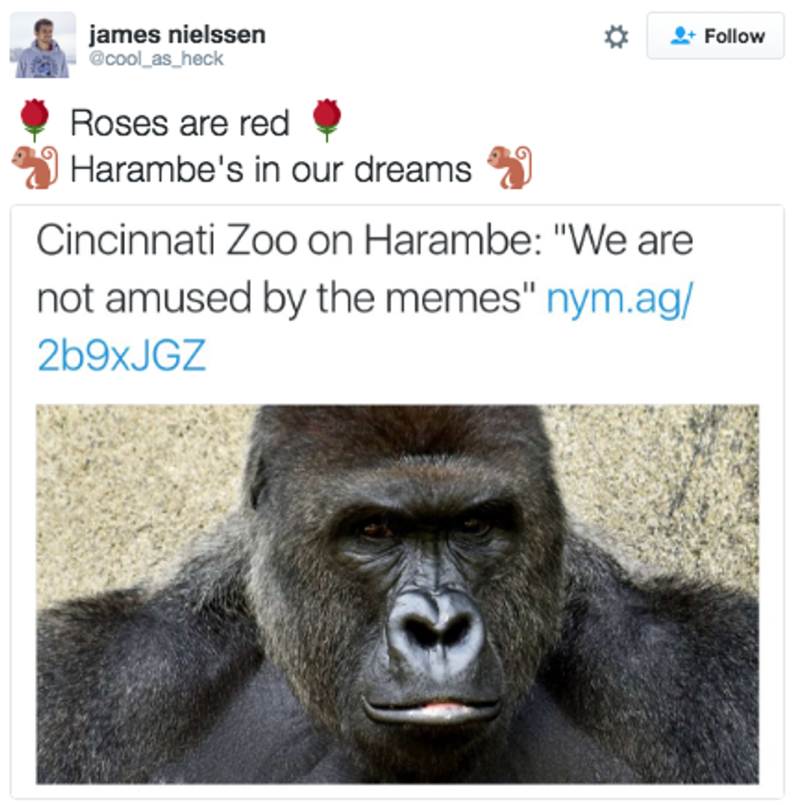Click the rose emoji after "Roses are red"
805x805 pixels.
(x=327, y=120)
